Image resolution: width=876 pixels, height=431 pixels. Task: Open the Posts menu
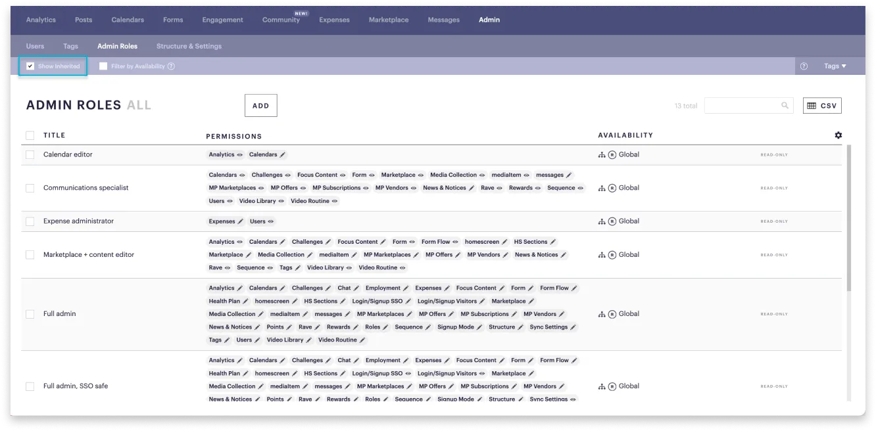[x=84, y=20]
